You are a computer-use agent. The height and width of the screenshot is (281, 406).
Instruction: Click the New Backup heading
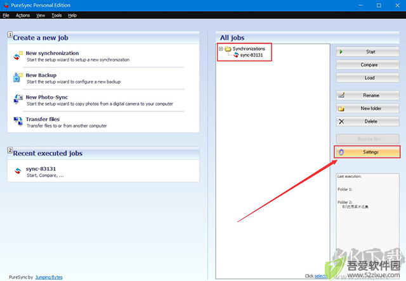pos(41,75)
